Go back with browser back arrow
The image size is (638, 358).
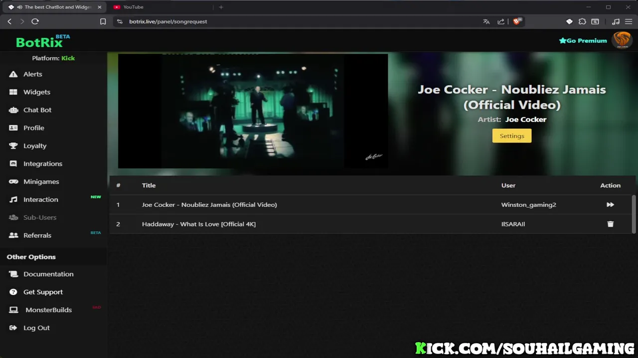click(x=9, y=21)
